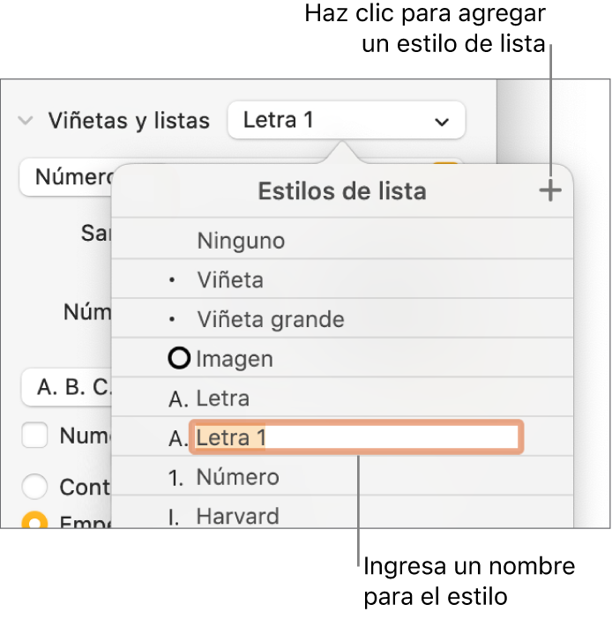
Task: Select the Viñeta list style
Action: tap(342, 280)
